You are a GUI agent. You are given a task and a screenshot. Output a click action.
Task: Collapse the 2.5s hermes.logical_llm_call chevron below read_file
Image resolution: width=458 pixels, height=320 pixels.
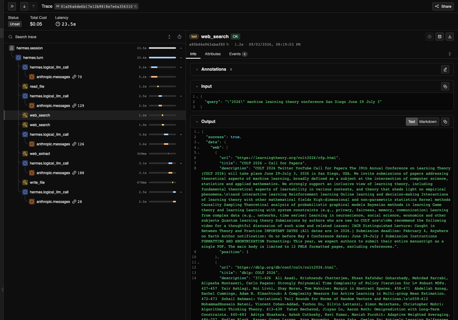[181, 96]
